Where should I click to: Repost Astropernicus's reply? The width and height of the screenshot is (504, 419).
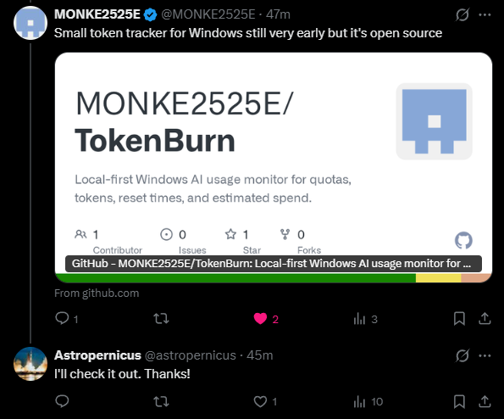(x=161, y=402)
